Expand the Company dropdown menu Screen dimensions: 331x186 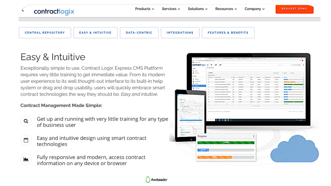[x=254, y=9]
